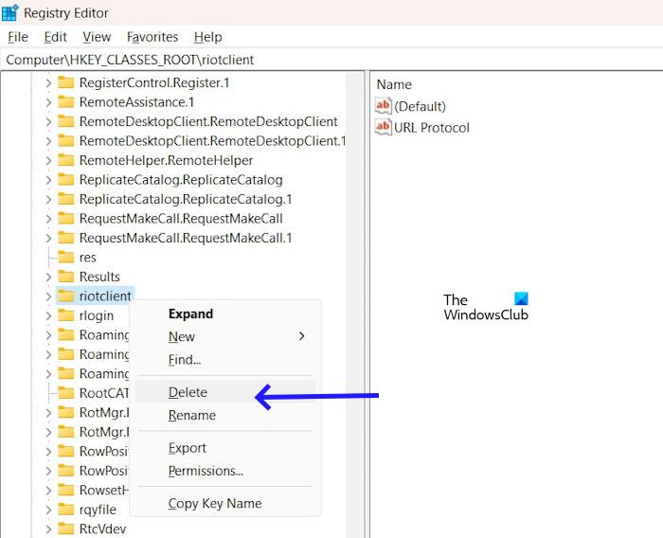Select RequestMakeCall.RequestMakeCall.1 key name
The image size is (663, 538).
coord(186,238)
